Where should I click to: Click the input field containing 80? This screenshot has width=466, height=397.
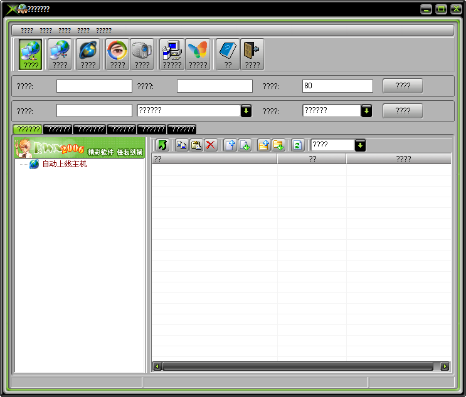click(337, 86)
